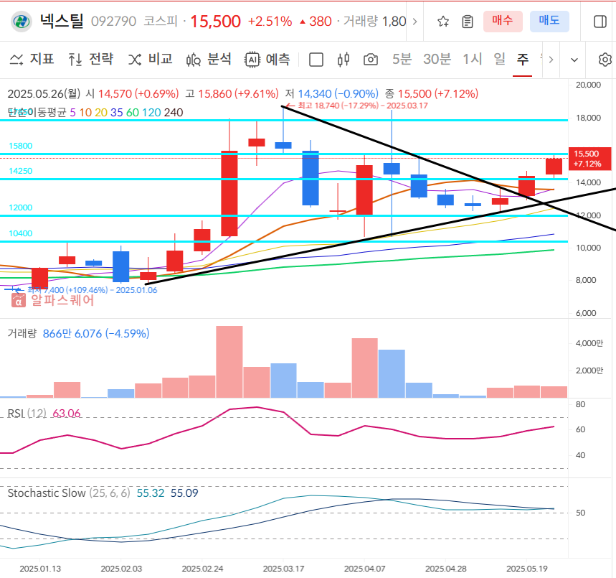This screenshot has height=578, width=616.
Task: Select moving average period 60
Action: 133,113
